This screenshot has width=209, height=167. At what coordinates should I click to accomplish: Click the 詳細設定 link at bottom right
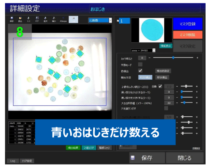[x=196, y=148]
